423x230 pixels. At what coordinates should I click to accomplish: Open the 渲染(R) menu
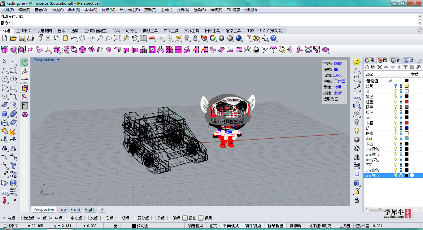pyautogui.click(x=199, y=10)
